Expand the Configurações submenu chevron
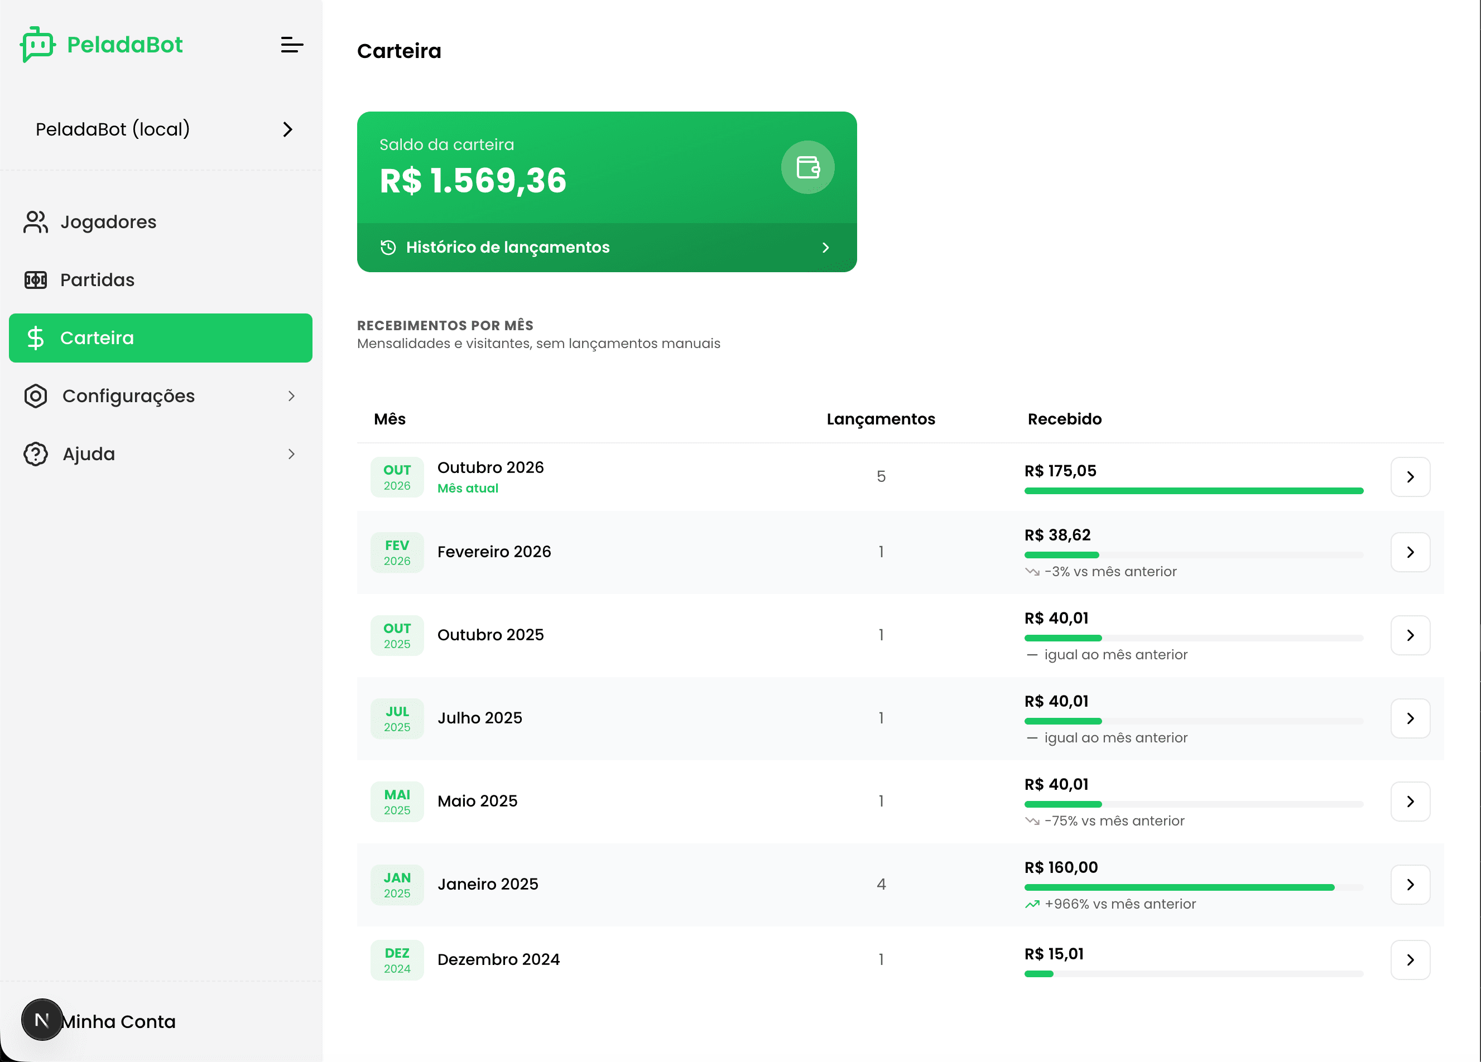Image resolution: width=1481 pixels, height=1062 pixels. pos(291,396)
